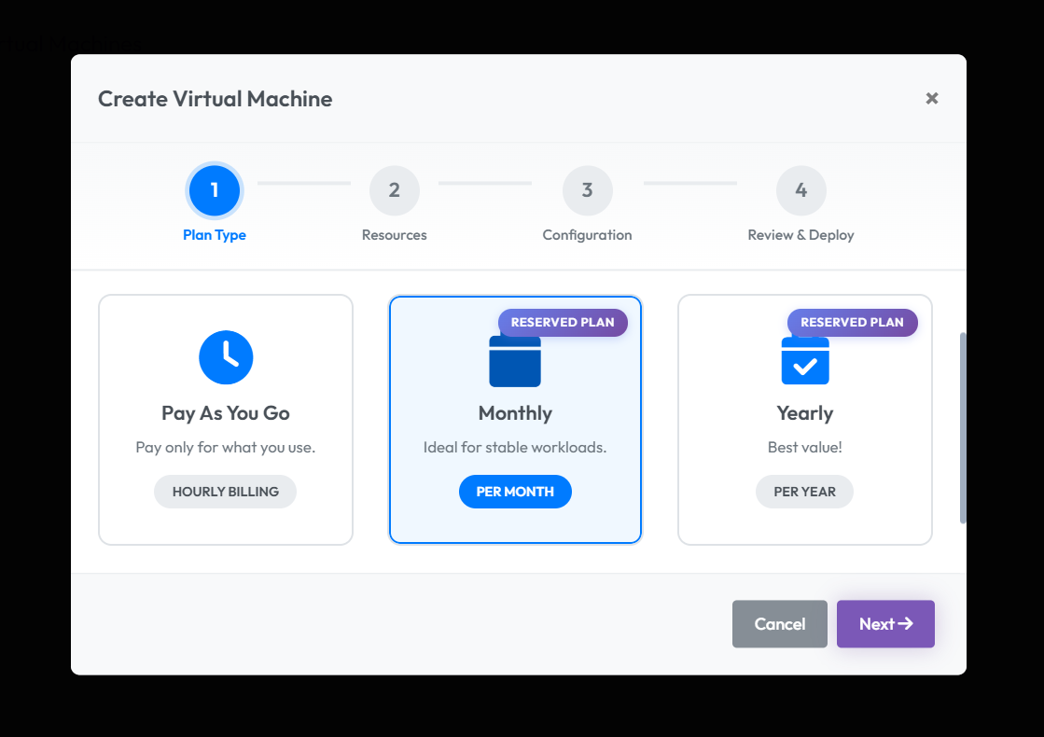Click the clock icon for Pay As You Go

point(226,357)
